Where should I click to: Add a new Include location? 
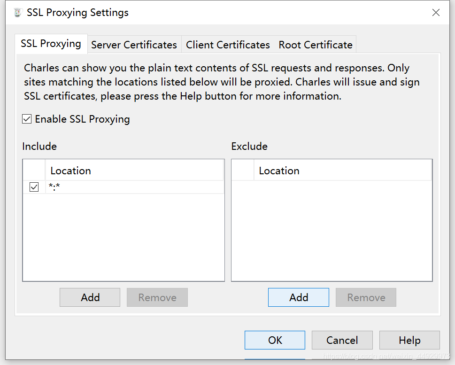click(90, 297)
